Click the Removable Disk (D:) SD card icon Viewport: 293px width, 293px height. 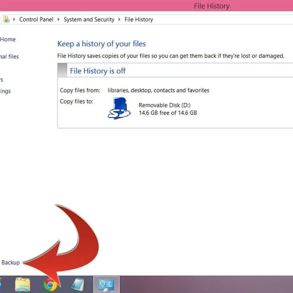pyautogui.click(x=119, y=108)
